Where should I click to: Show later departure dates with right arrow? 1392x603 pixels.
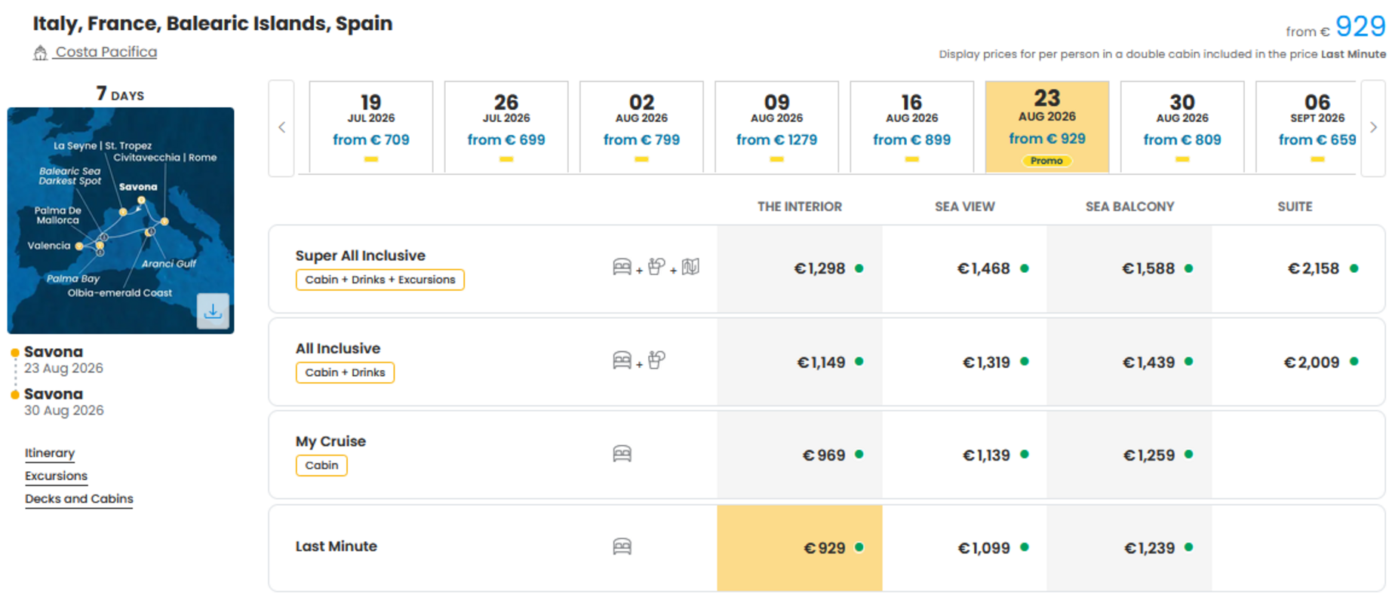click(x=1373, y=127)
